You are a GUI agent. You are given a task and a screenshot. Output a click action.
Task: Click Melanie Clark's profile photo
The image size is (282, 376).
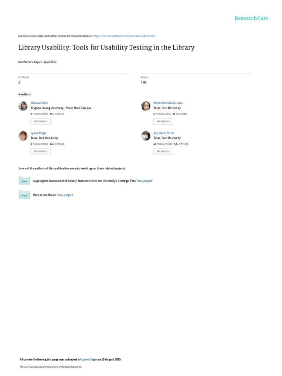click(23, 106)
